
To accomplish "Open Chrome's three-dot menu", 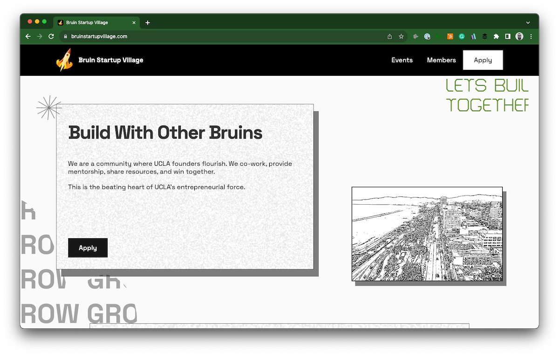I will point(531,36).
